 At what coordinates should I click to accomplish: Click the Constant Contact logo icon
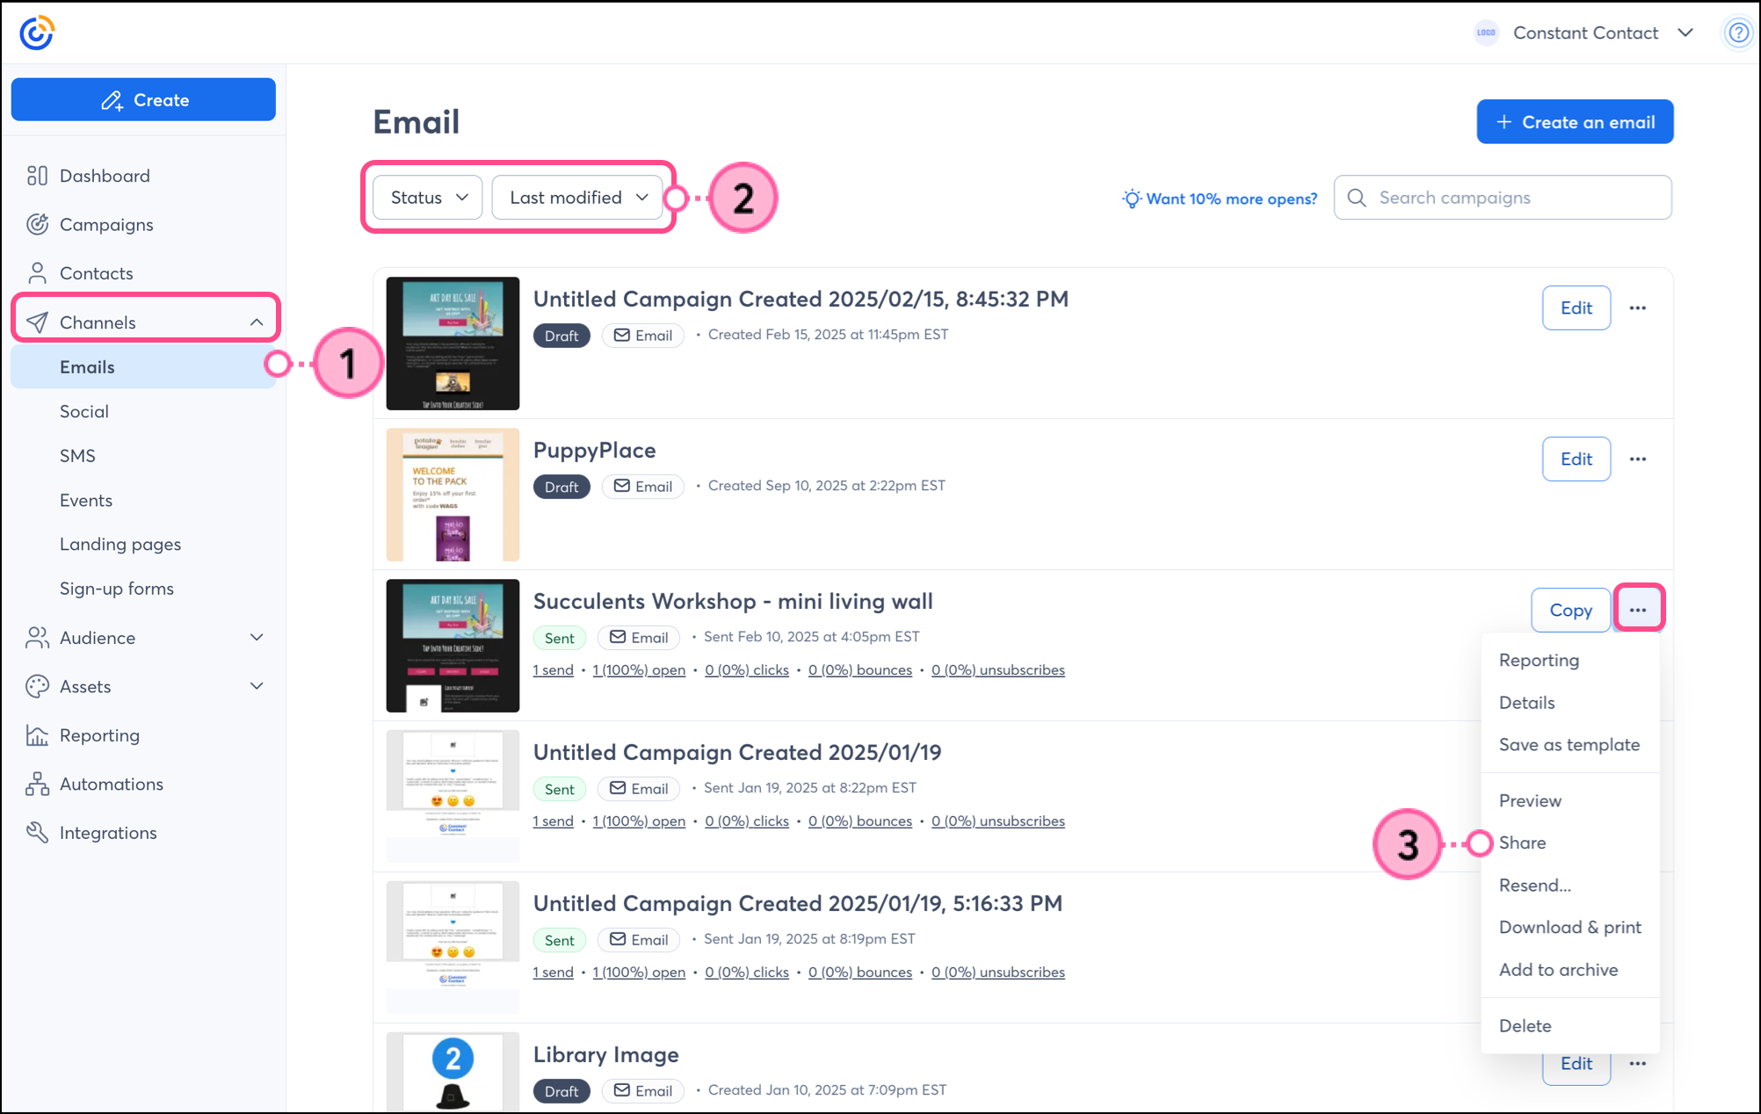pyautogui.click(x=37, y=33)
